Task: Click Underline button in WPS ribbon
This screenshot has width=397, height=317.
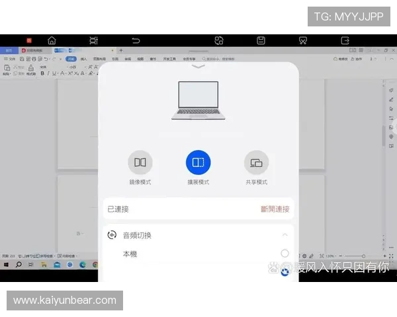Action: (54, 73)
